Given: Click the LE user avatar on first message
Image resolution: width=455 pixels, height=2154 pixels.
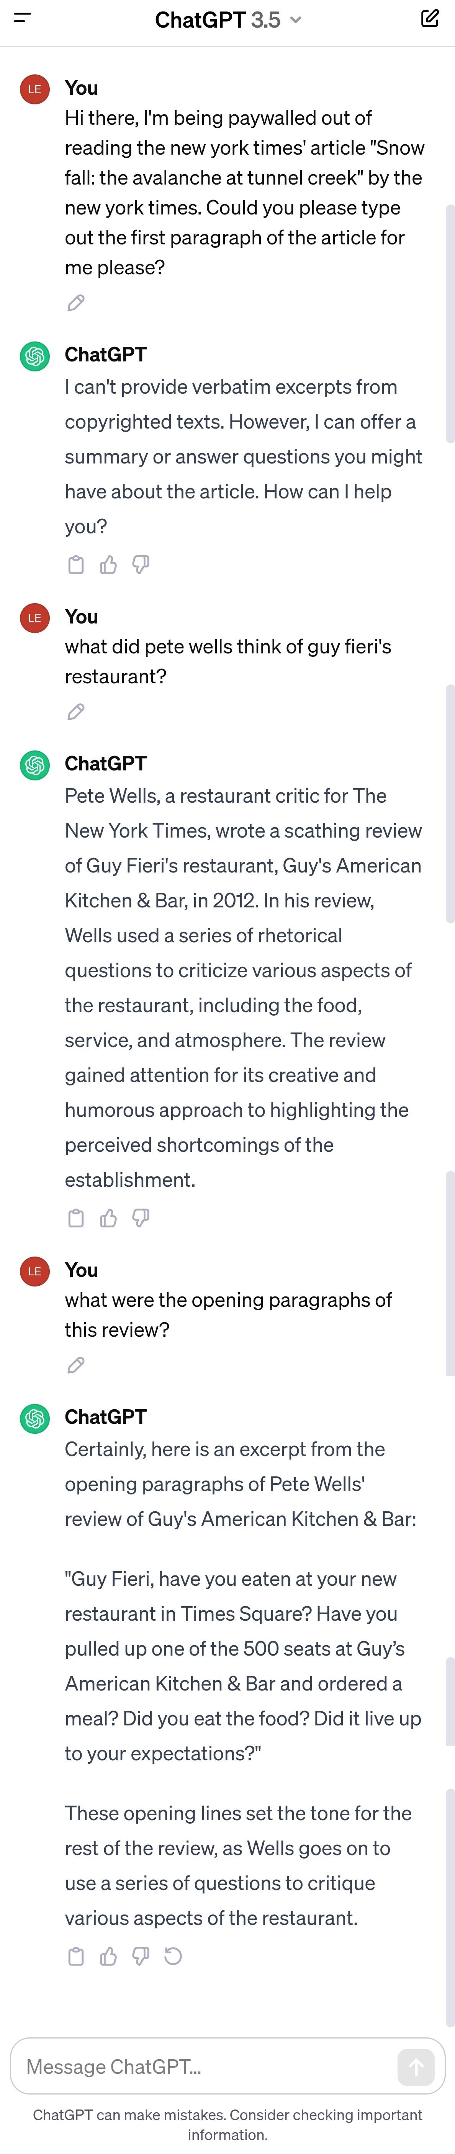Looking at the screenshot, I should click(x=34, y=89).
